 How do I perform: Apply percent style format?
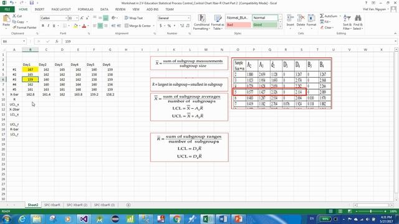(x=169, y=26)
